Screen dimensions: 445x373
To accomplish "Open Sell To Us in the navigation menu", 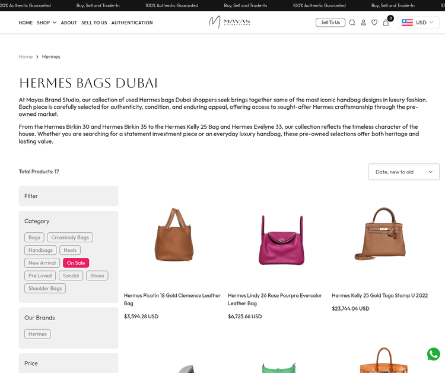I will tap(94, 23).
